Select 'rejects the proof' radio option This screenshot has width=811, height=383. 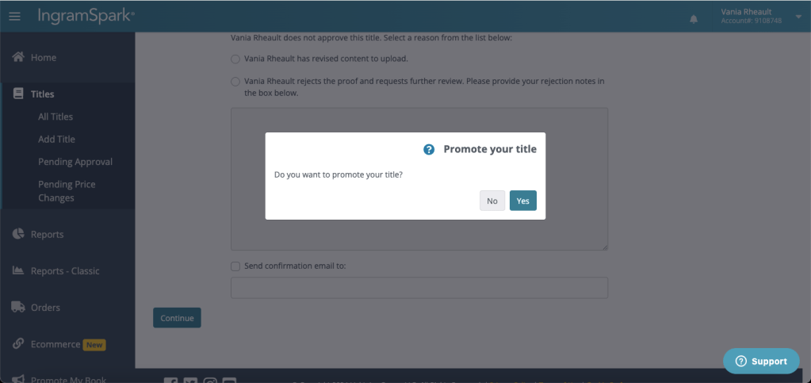(x=235, y=81)
